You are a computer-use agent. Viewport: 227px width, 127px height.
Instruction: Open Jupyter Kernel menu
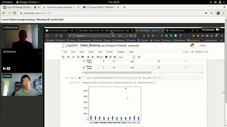[x=110, y=52]
